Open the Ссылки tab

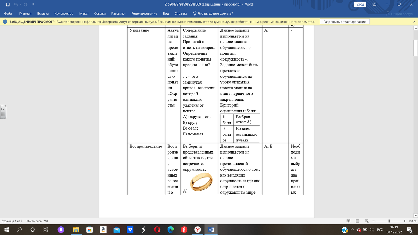(100, 14)
